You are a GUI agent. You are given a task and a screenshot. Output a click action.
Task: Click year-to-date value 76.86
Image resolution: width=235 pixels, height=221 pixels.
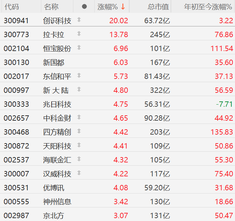pos(224,35)
